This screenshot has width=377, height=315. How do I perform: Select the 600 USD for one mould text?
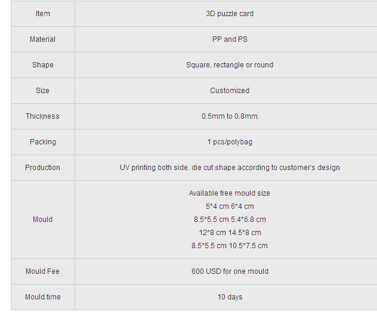230,271
